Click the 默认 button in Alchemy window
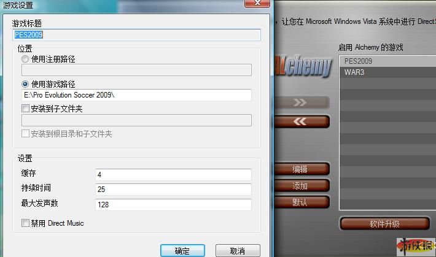The height and width of the screenshot is (257, 436). [x=302, y=202]
